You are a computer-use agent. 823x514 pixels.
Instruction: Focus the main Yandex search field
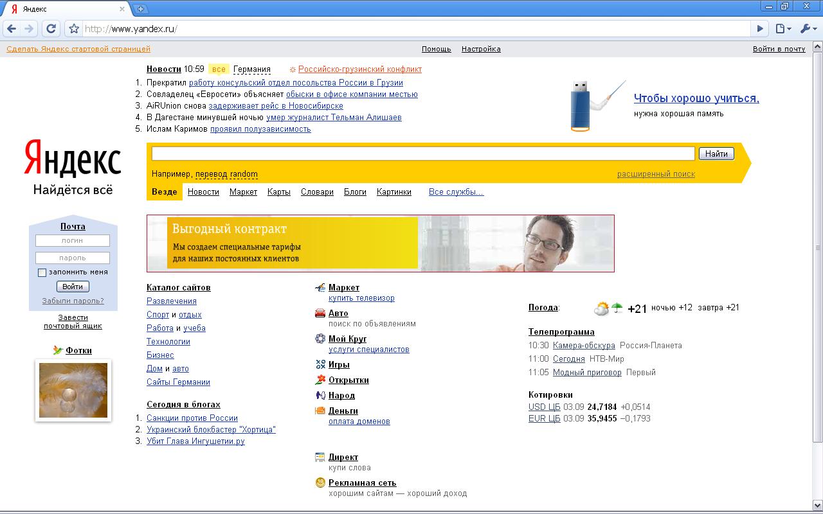pos(423,154)
